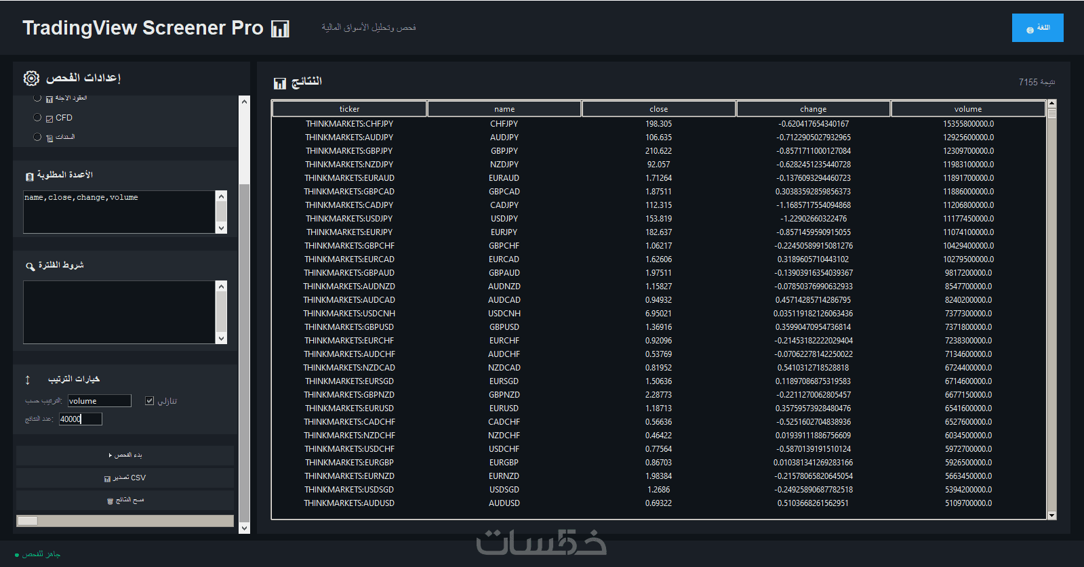Click the volume value 15355800000.0

point(968,124)
